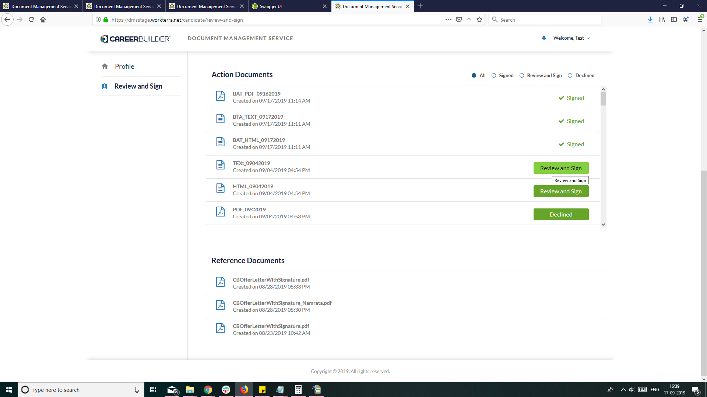This screenshot has width=707, height=397.
Task: Expand the Welcome, Test user dropdown
Action: 571,38
